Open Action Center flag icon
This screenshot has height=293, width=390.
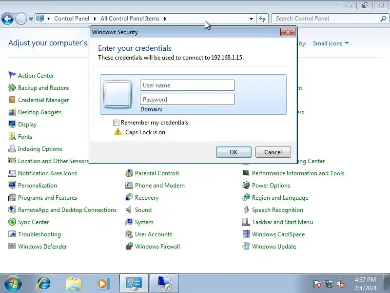point(12,75)
